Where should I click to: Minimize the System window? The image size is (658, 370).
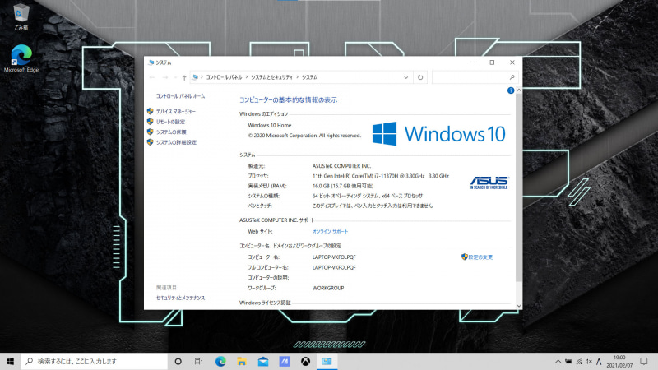tap(472, 62)
